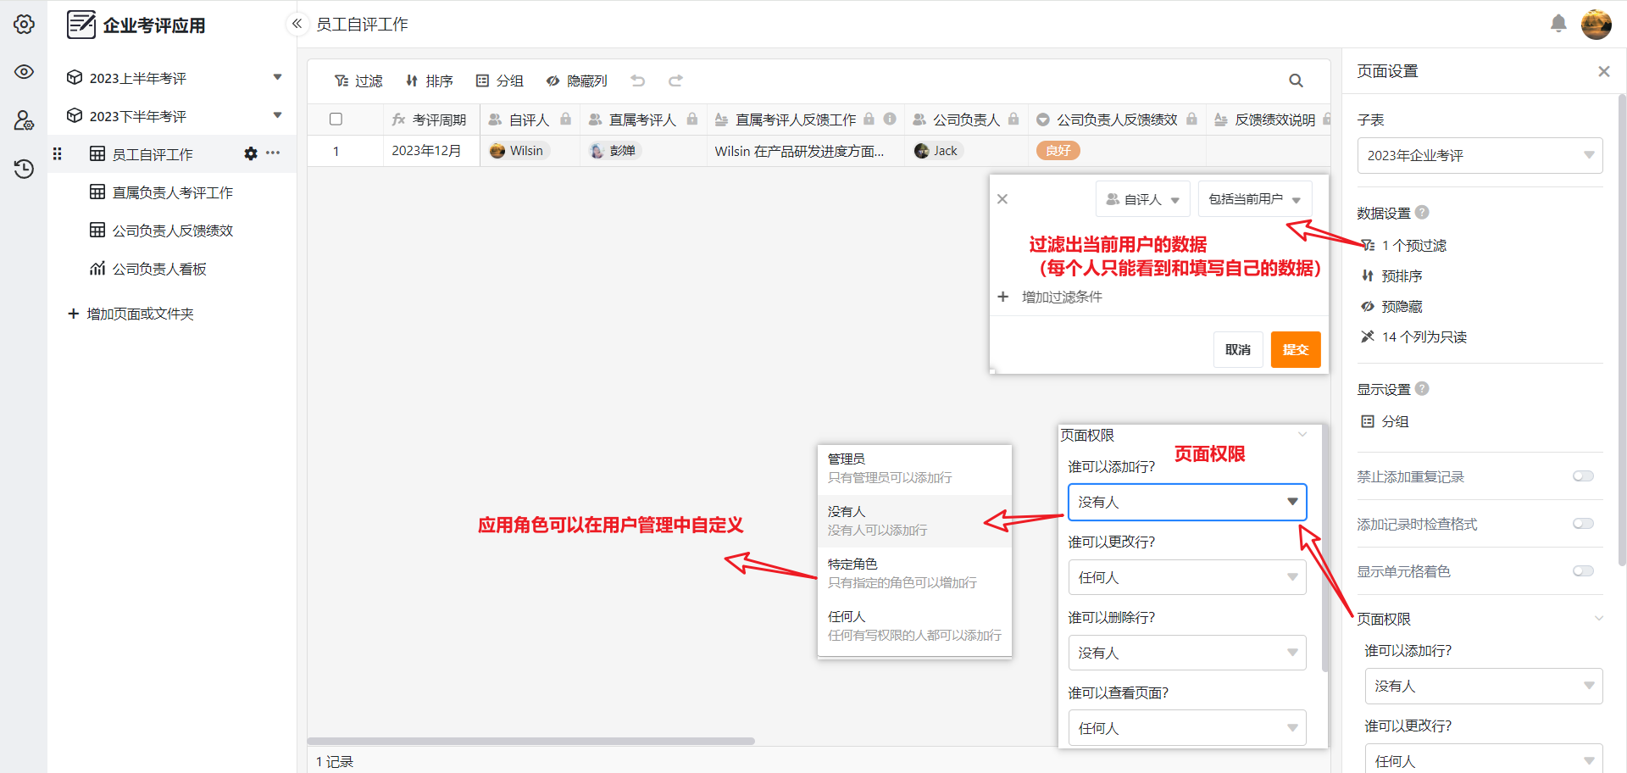Click the horizontal scrollbar under the table
The width and height of the screenshot is (1627, 773).
point(530,741)
